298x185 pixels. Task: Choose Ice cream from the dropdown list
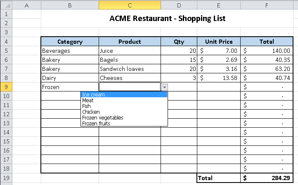point(124,94)
